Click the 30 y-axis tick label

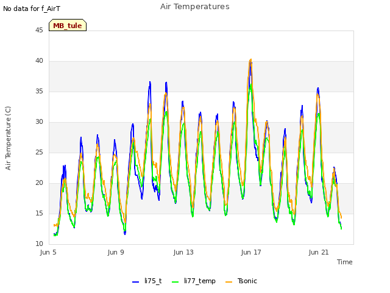39,122
